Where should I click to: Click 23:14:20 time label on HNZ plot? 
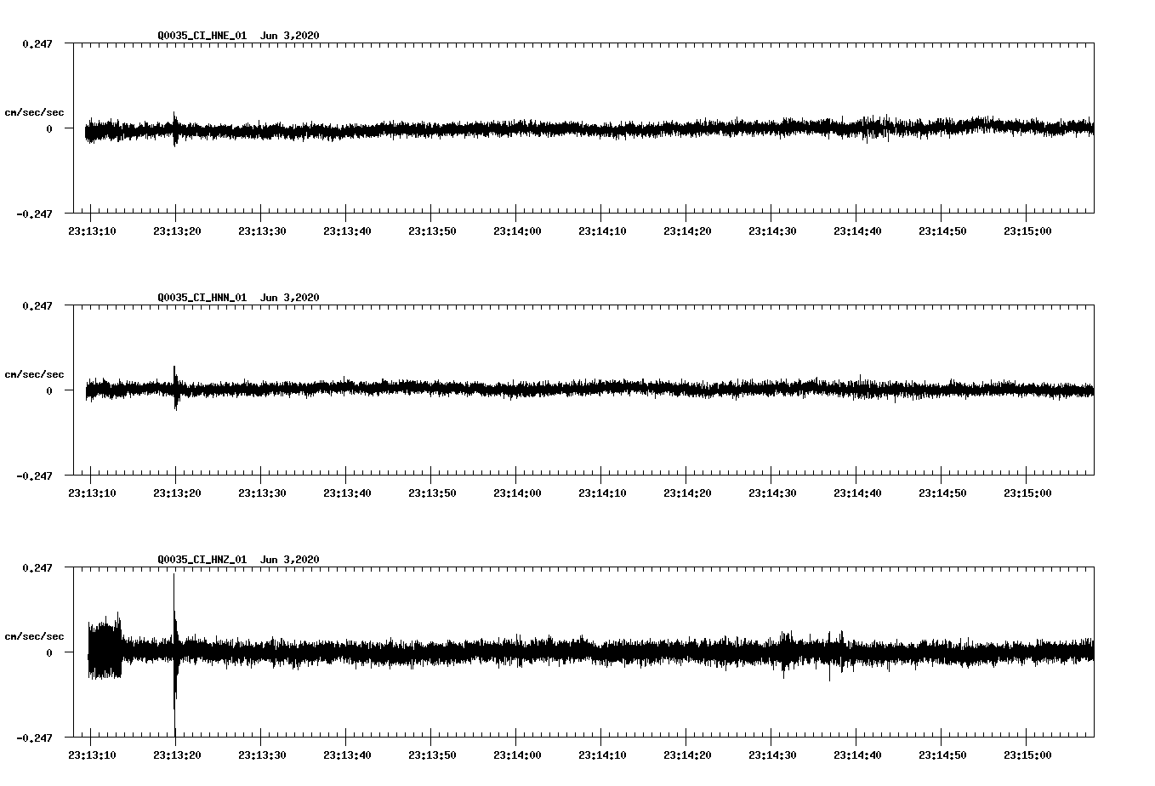point(686,755)
